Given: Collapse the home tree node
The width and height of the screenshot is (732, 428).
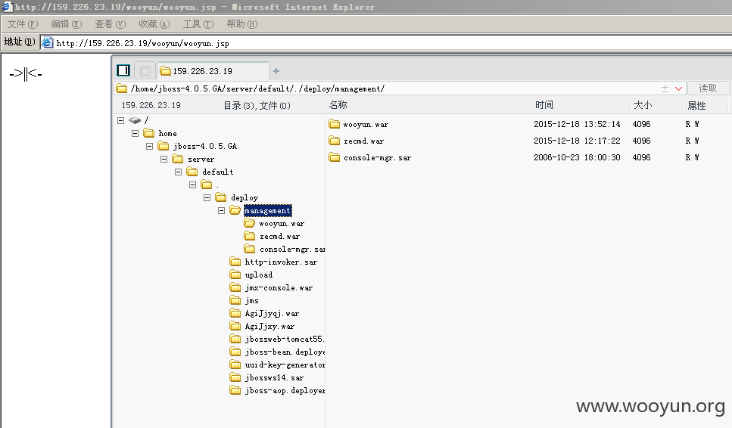Looking at the screenshot, I should pyautogui.click(x=135, y=133).
